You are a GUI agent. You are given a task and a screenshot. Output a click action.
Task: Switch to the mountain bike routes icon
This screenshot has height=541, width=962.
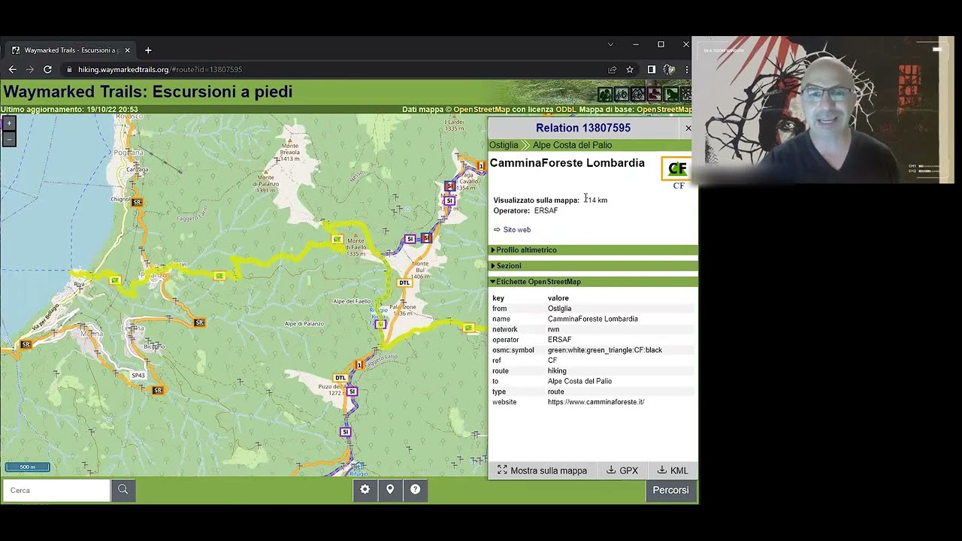coord(638,94)
